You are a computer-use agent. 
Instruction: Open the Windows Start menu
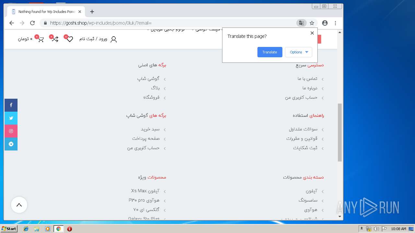click(x=9, y=229)
